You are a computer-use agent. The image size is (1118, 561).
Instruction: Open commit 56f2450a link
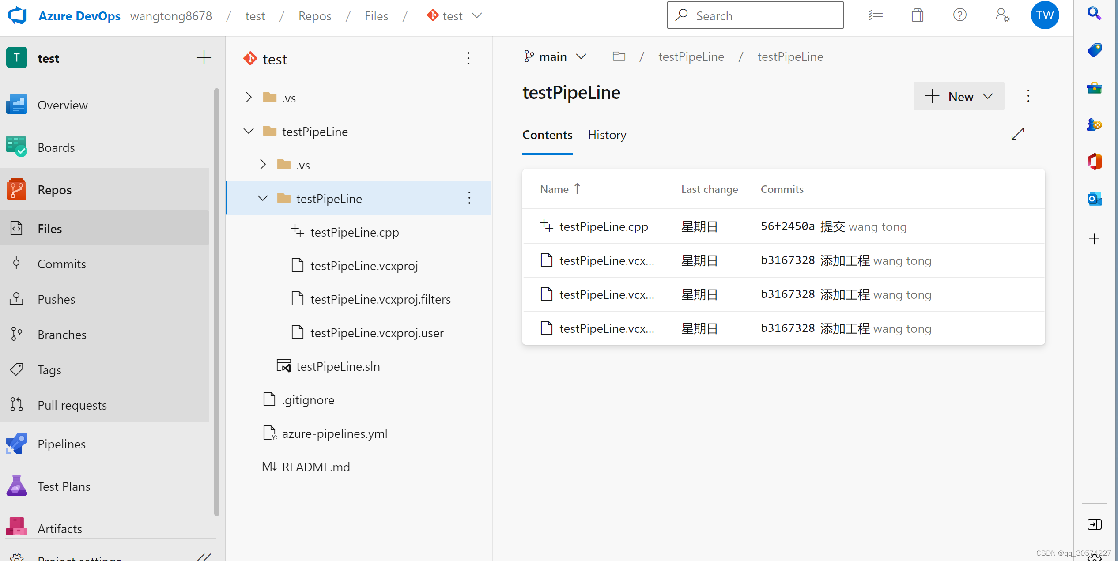coord(787,226)
